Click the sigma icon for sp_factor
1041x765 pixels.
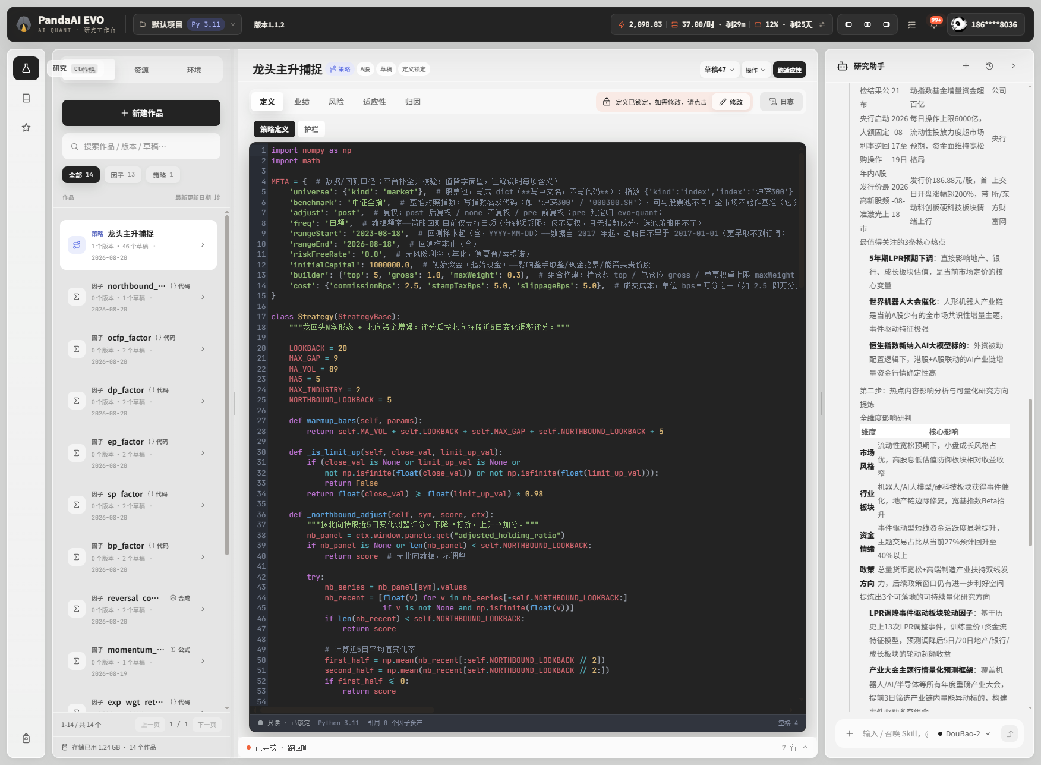pyautogui.click(x=77, y=505)
